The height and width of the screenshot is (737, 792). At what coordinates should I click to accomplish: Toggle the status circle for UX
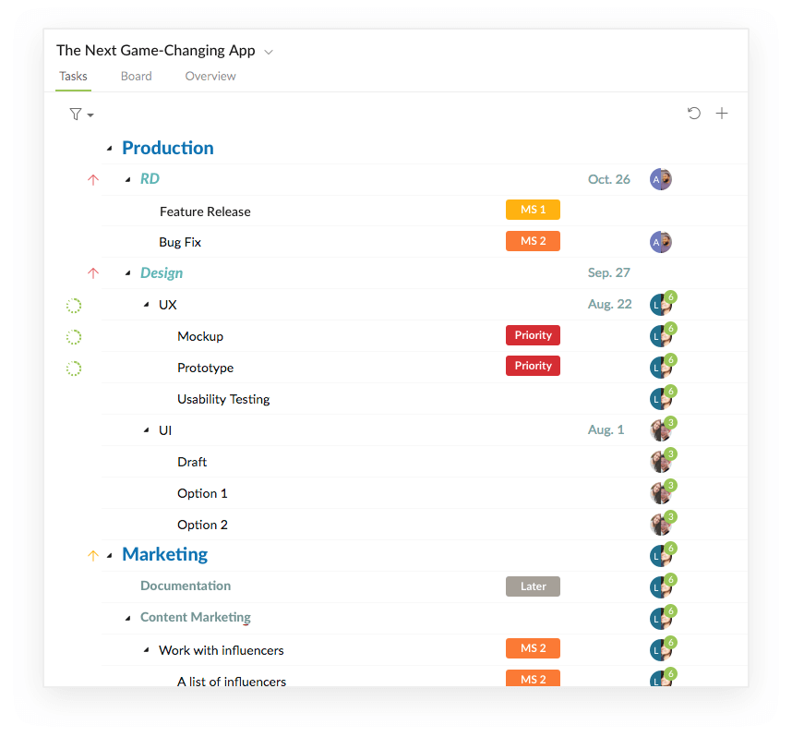click(x=74, y=306)
